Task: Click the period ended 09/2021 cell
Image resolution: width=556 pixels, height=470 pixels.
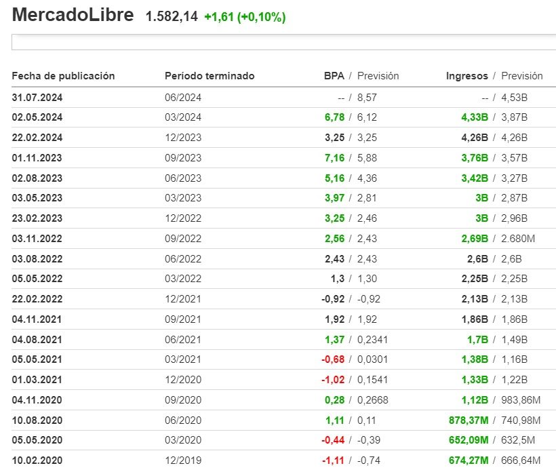Action: pos(183,319)
